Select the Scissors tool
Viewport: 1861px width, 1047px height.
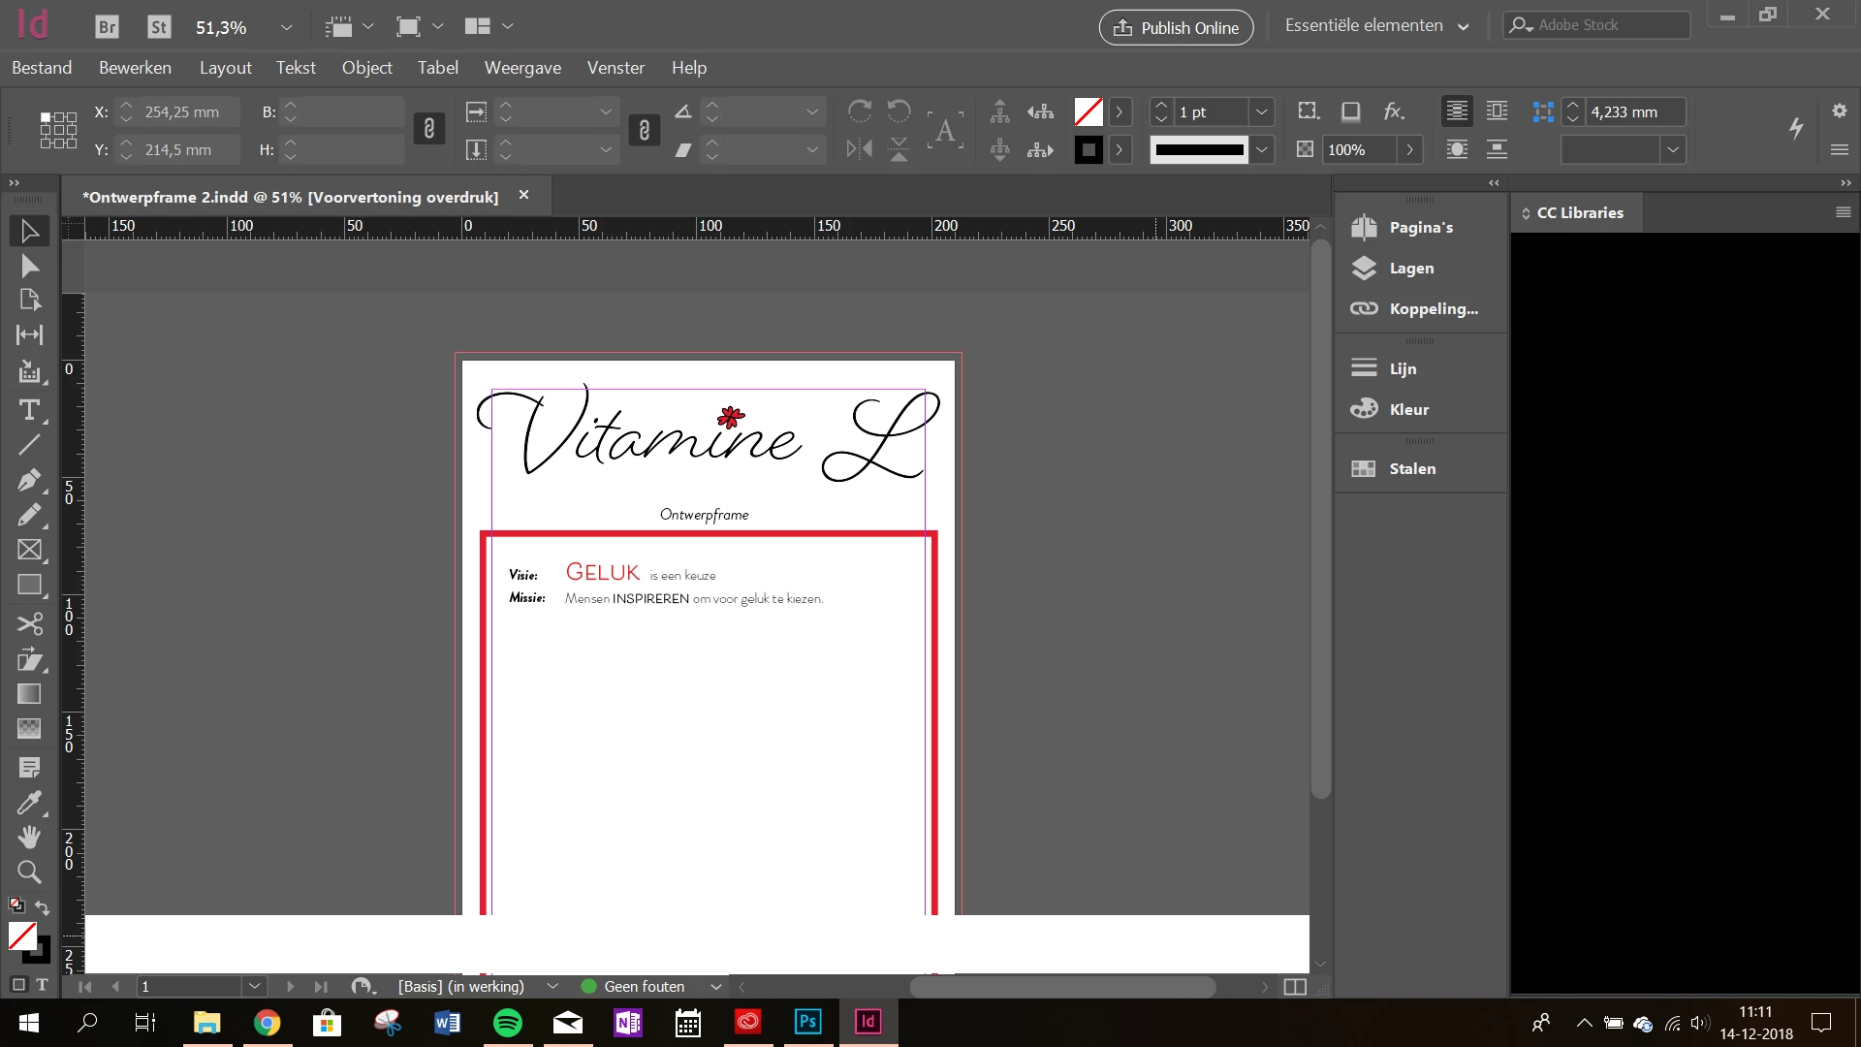(29, 623)
